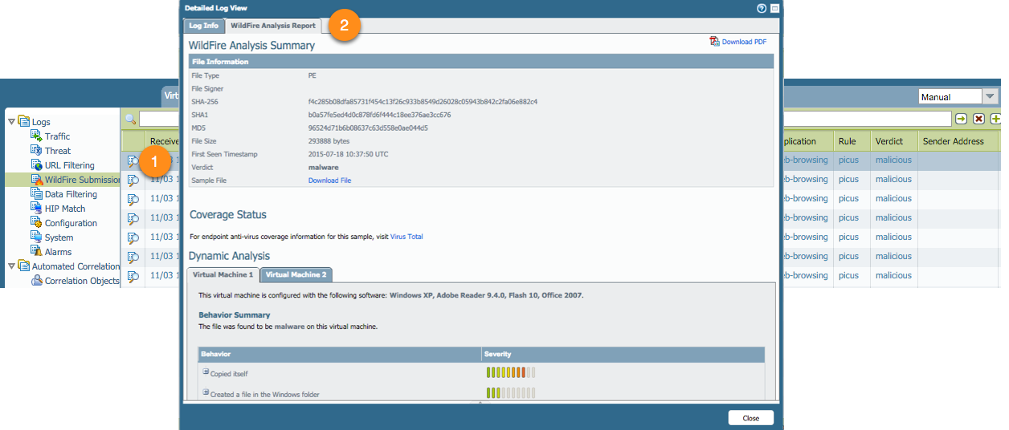Click the Download File link
Image resolution: width=1009 pixels, height=430 pixels.
[x=329, y=181]
